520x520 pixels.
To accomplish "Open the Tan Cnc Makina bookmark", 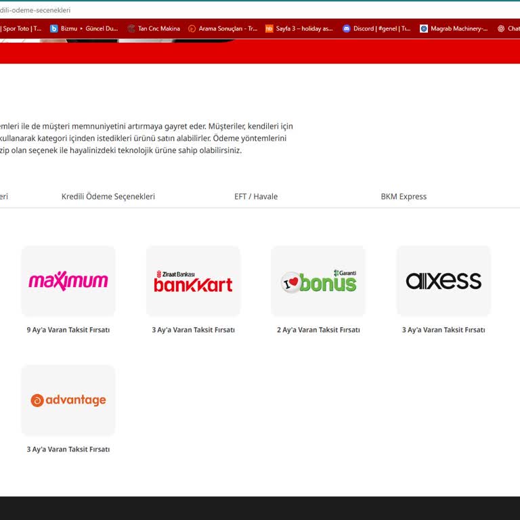I will pos(159,28).
